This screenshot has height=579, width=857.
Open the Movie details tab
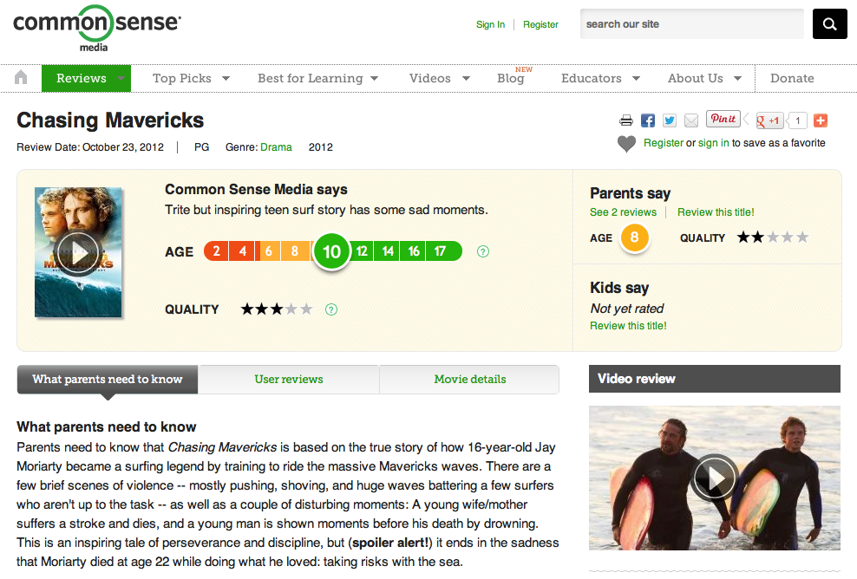(x=470, y=379)
